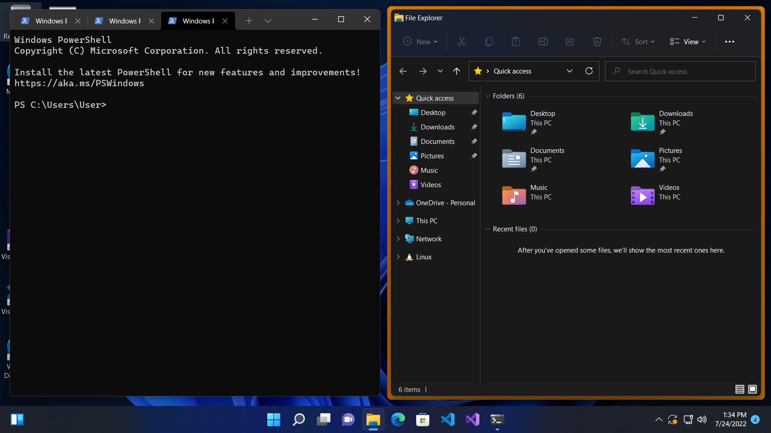The height and width of the screenshot is (433, 771).
Task: Launch Microsoft Edge from the taskbar
Action: tap(398, 419)
